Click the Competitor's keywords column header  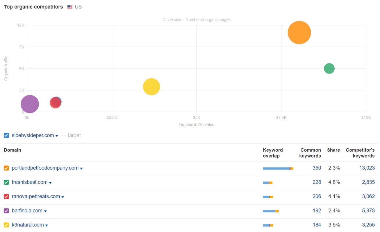point(360,153)
